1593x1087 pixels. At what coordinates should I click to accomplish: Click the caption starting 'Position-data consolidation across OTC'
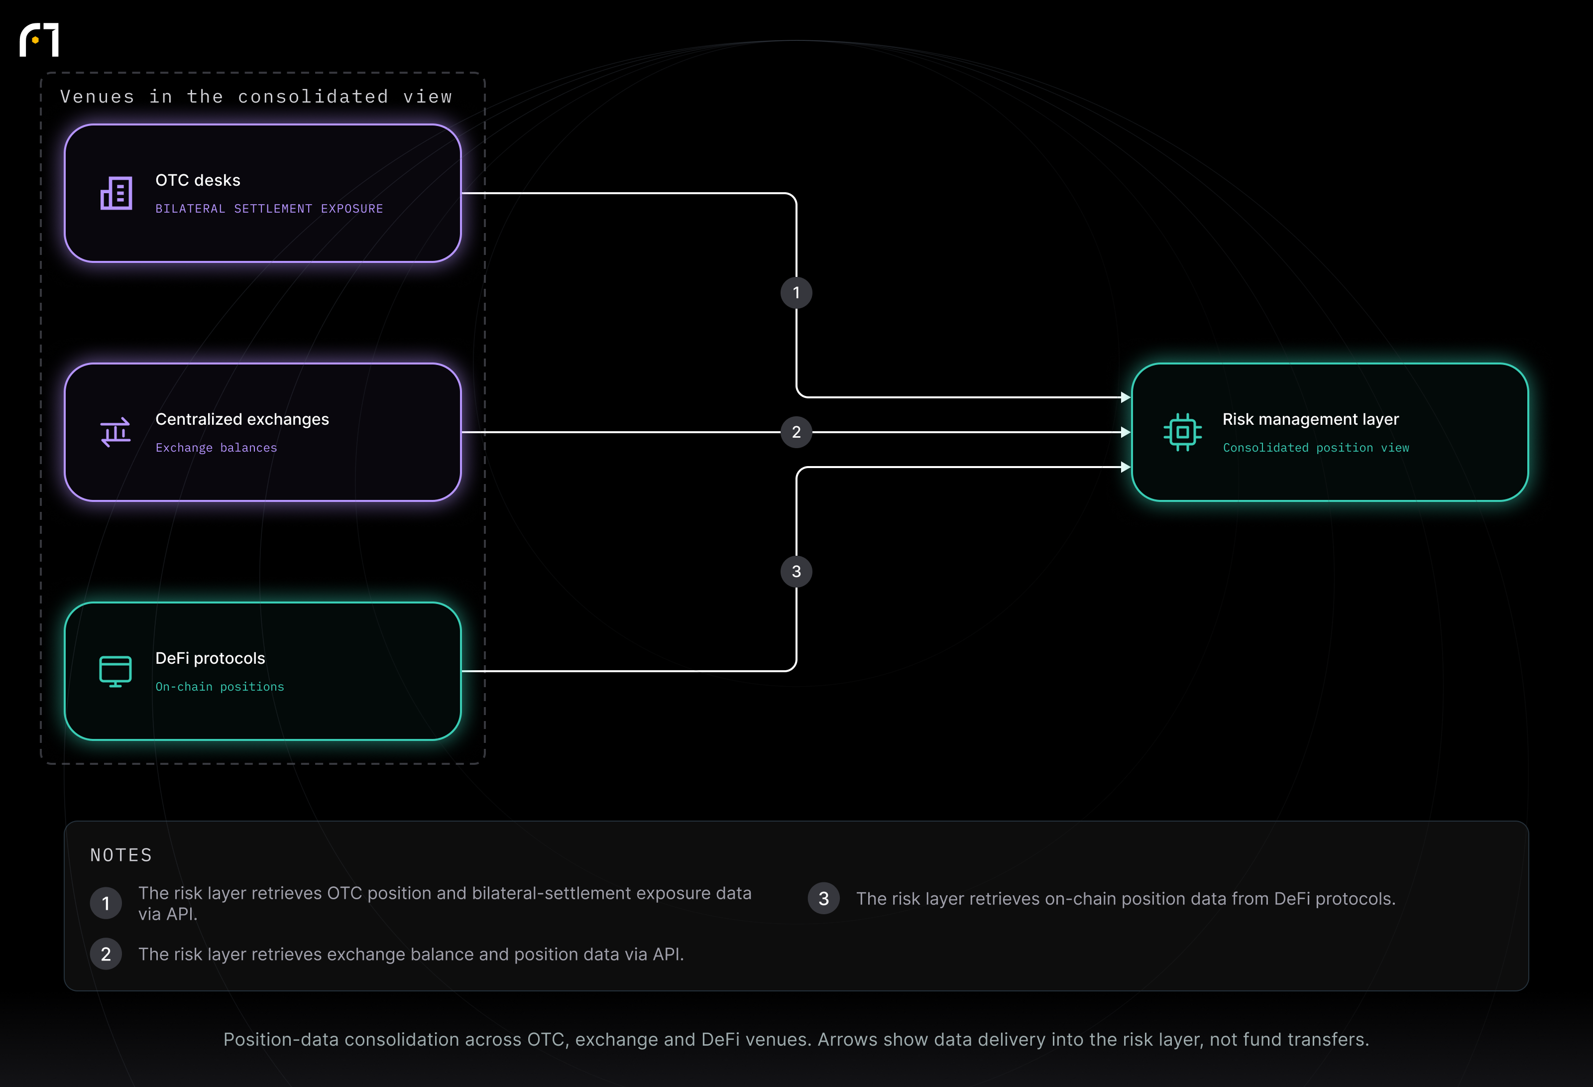click(x=796, y=1040)
